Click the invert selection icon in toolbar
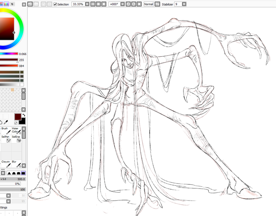 pyautogui.click(x=50, y=4)
